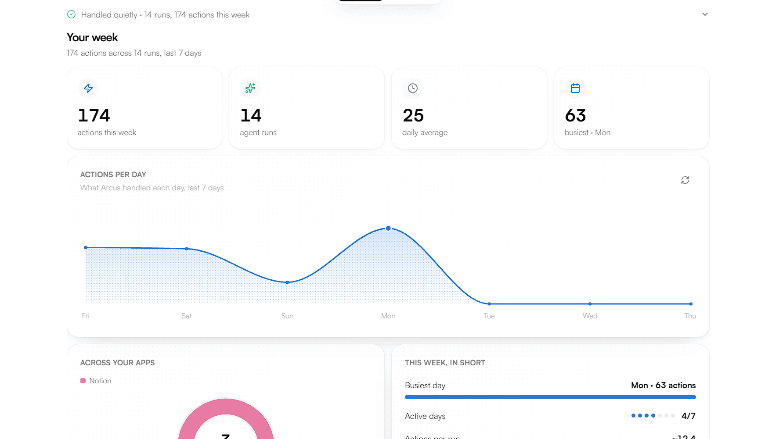The width and height of the screenshot is (772, 439).
Task: Click the sparkle agent runs icon
Action: pyautogui.click(x=250, y=88)
